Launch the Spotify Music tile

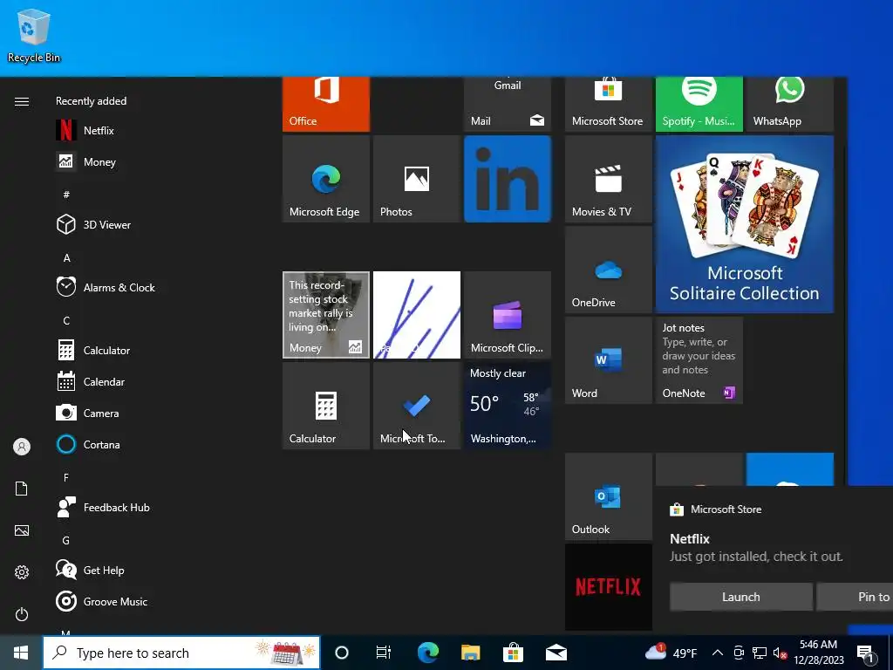[x=699, y=105]
